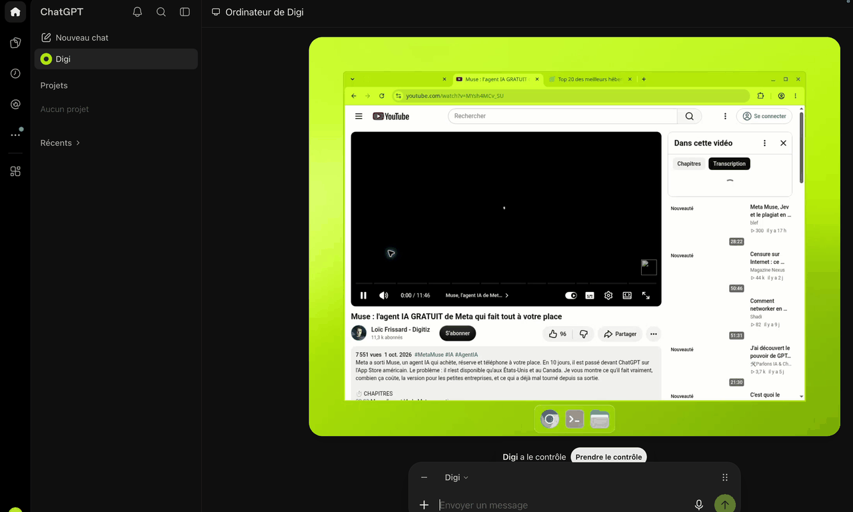Reload the YouTube page in the browser
Image resolution: width=853 pixels, height=512 pixels.
382,96
